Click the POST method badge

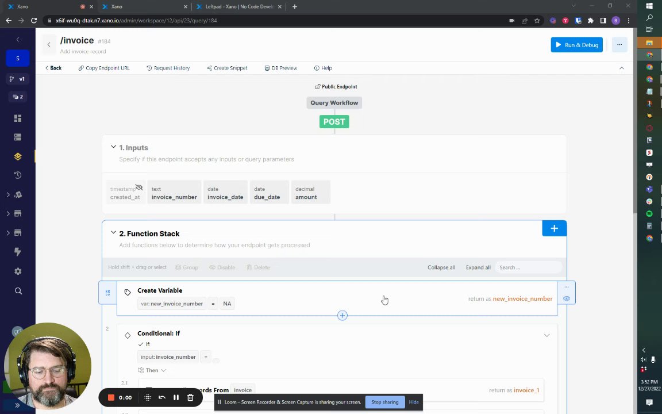click(334, 122)
